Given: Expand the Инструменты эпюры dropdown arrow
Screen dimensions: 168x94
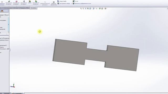Looking at the screenshot, I should coord(71,4).
